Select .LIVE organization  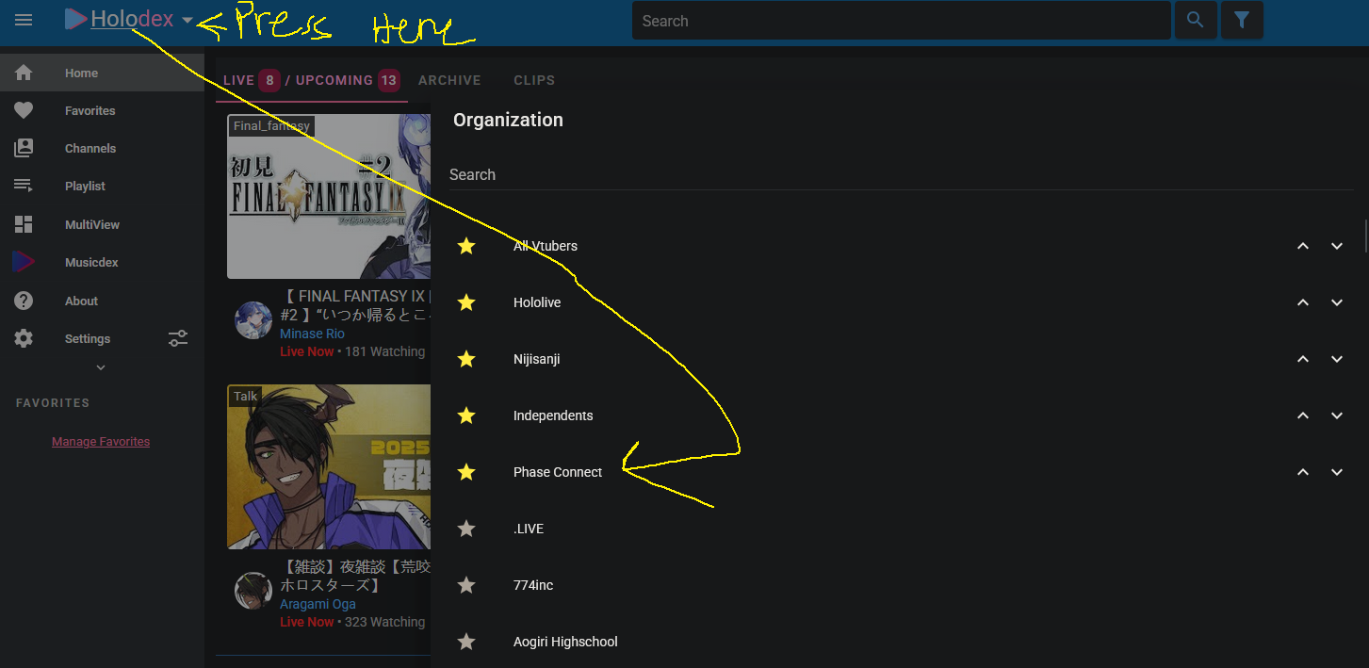click(x=529, y=529)
